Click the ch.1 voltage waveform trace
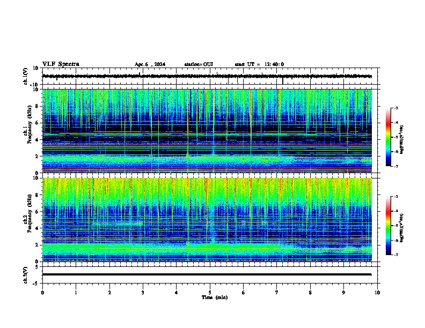The image size is (425, 328). tap(207, 76)
